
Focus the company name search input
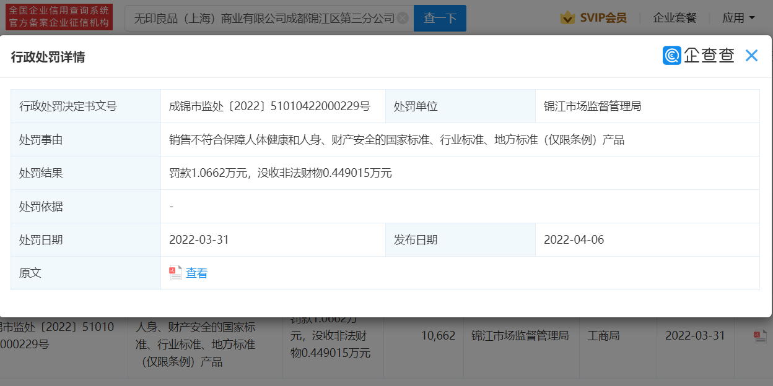click(x=263, y=18)
